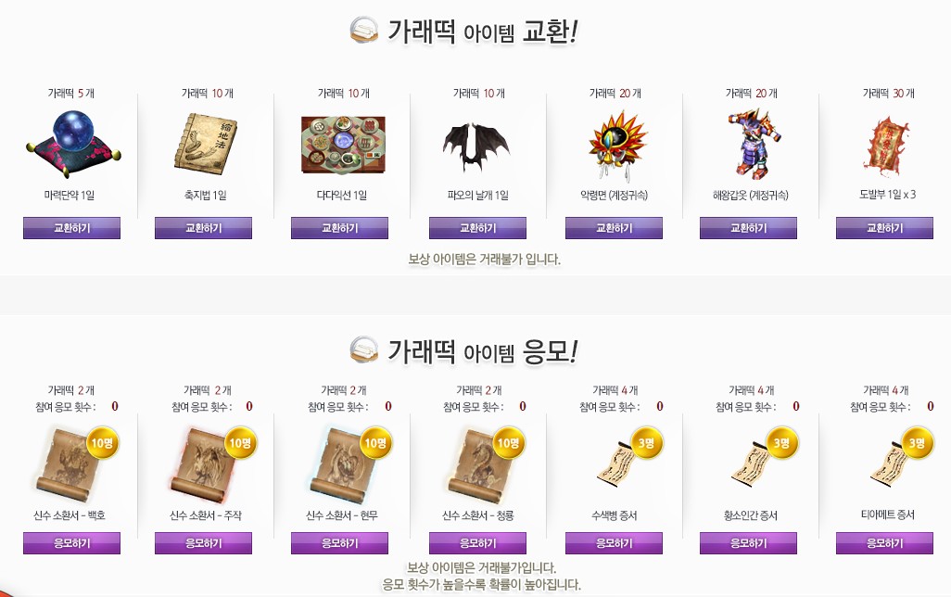Viewport: 951px width, 597px height.
Task: Click 교환하기 under 악령면 (계정귀속)
Action: 614,228
